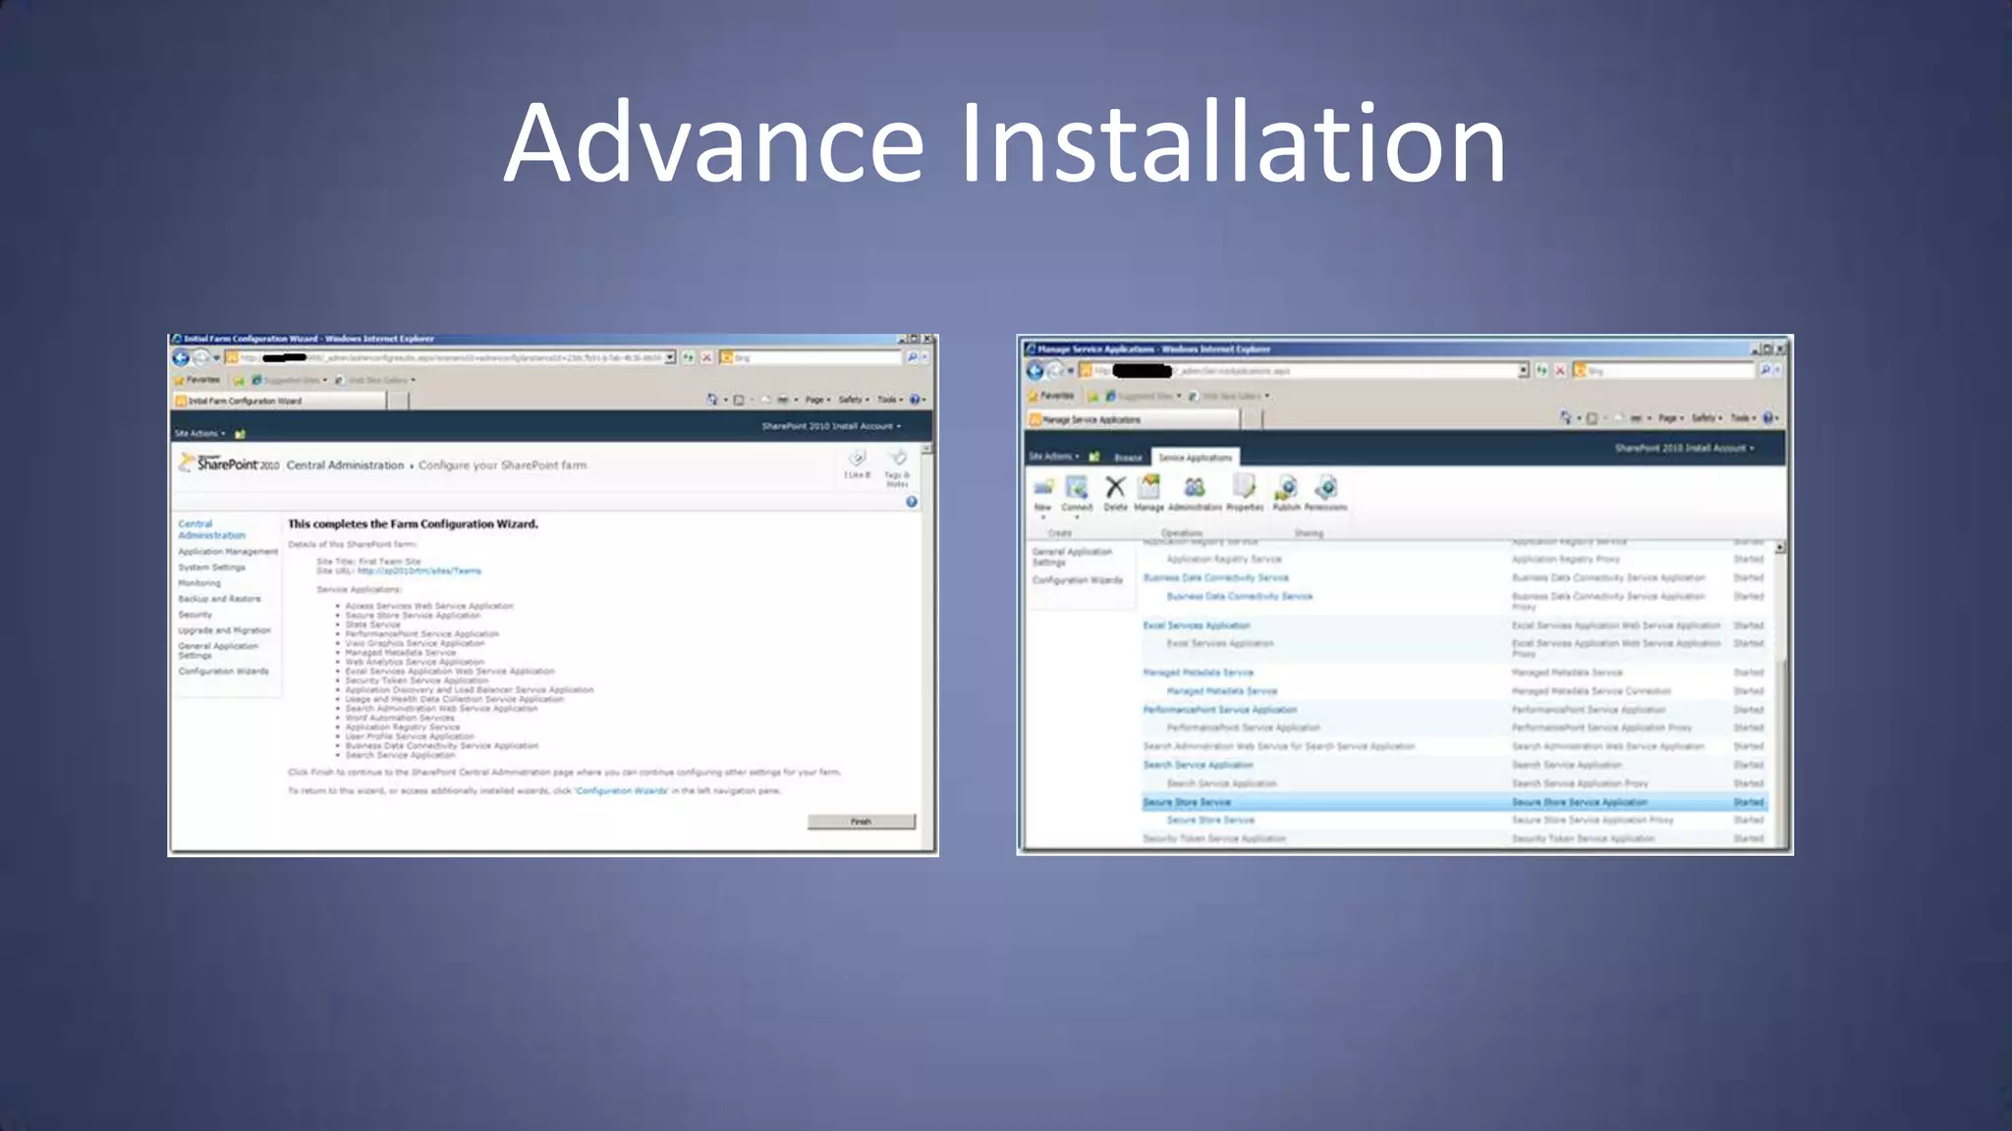Click the blue help icon in wizard page
2012x1131 pixels.
coord(912,502)
